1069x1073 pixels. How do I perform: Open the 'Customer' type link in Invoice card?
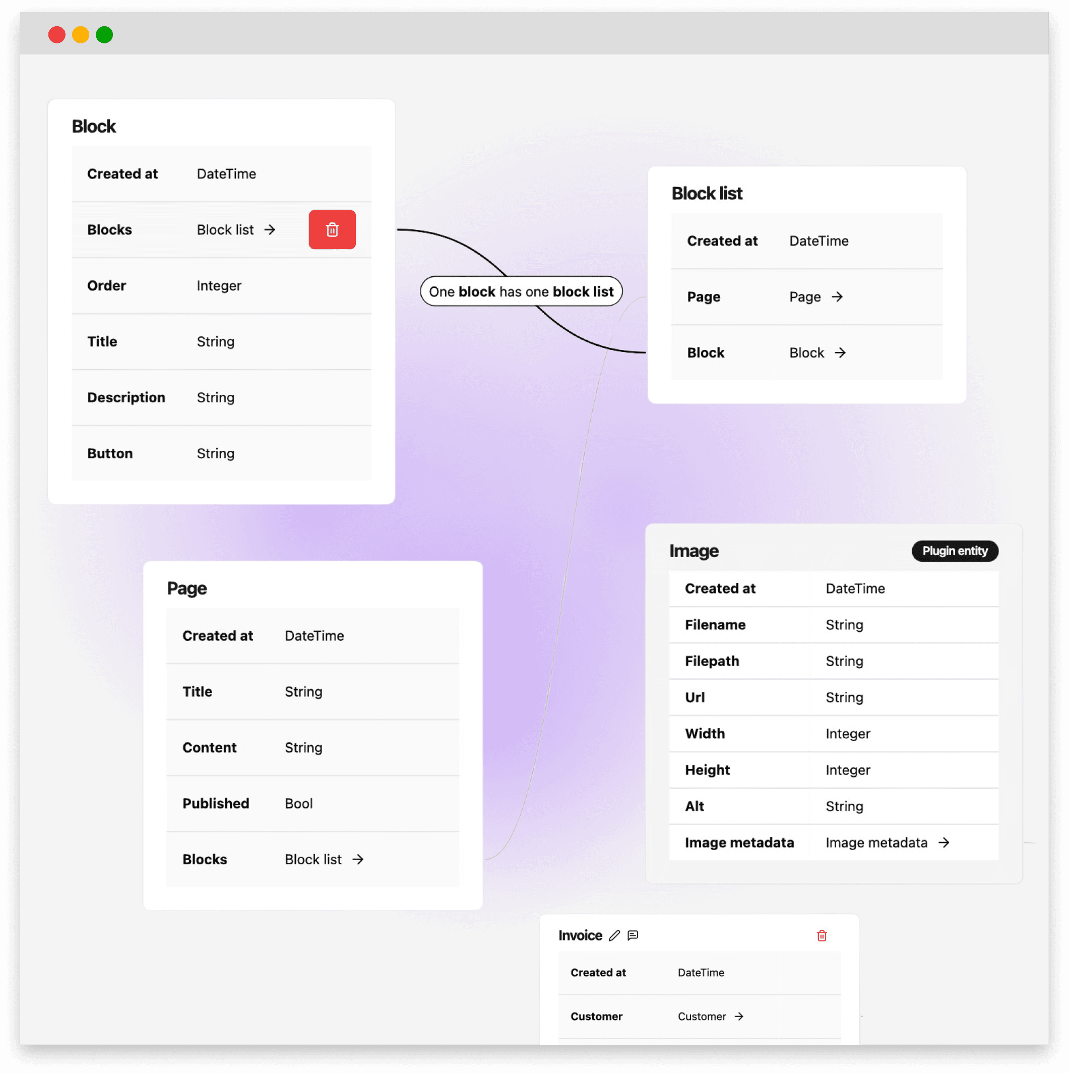pyautogui.click(x=702, y=1017)
